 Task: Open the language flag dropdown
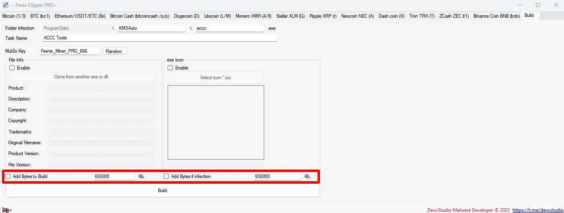tap(7, 210)
